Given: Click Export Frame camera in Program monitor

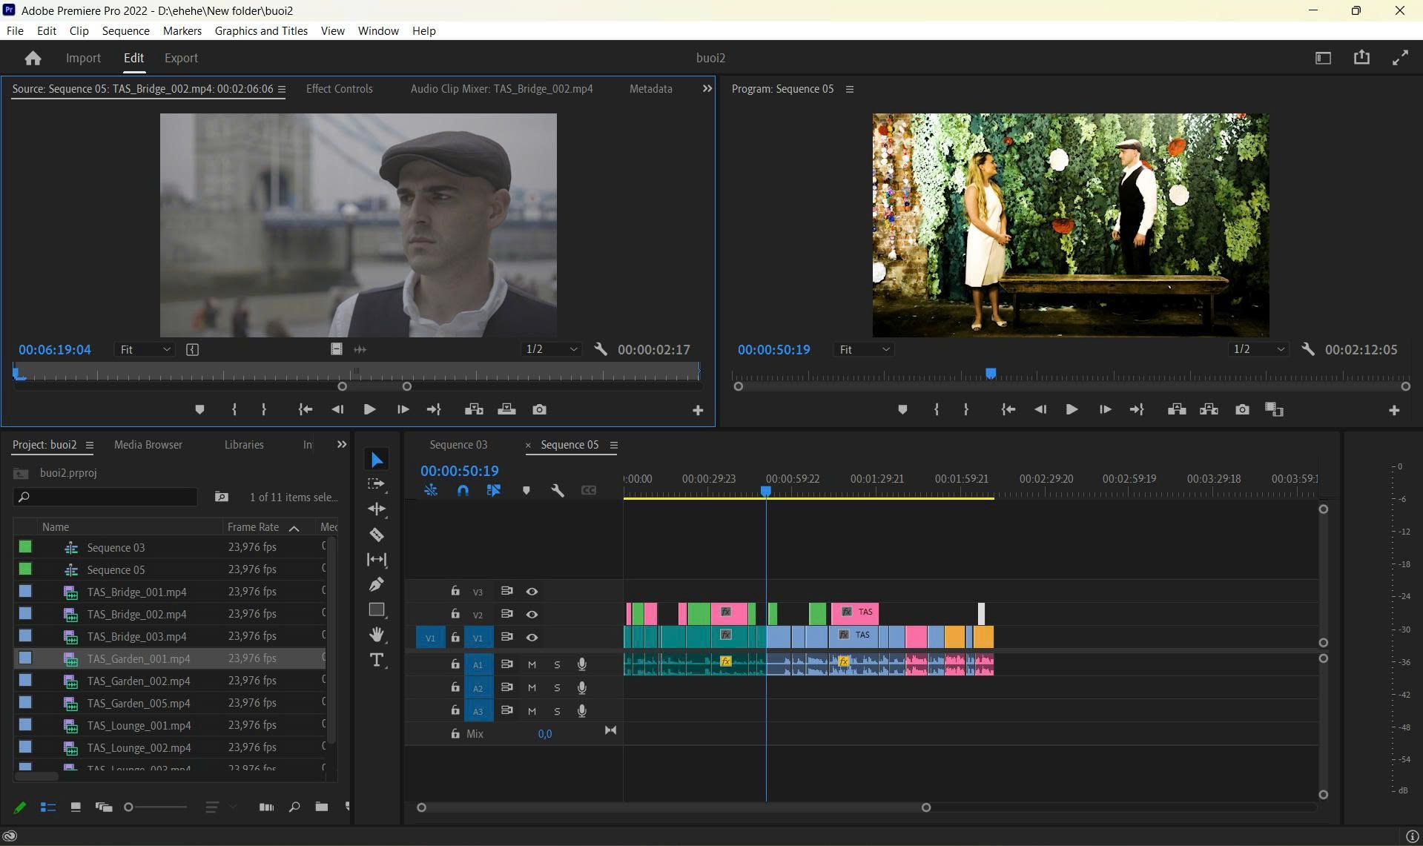Looking at the screenshot, I should tap(1242, 409).
